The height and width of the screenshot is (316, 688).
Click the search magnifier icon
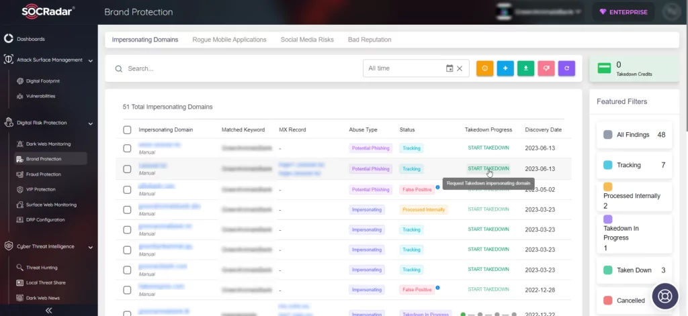tap(118, 69)
